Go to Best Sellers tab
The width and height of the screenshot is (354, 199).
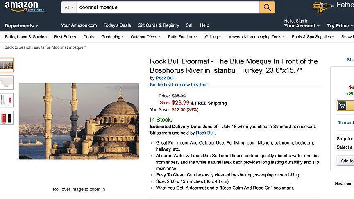[65, 37]
